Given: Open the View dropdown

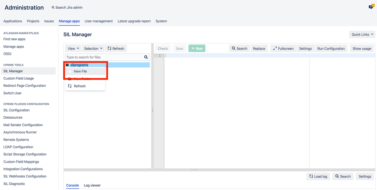Looking at the screenshot, I should pyautogui.click(x=73, y=49).
